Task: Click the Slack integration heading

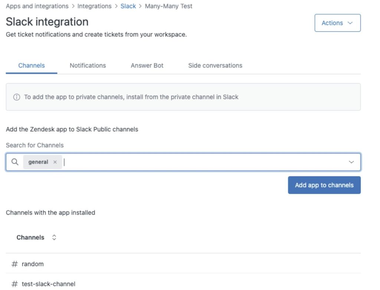Action: coord(47,22)
